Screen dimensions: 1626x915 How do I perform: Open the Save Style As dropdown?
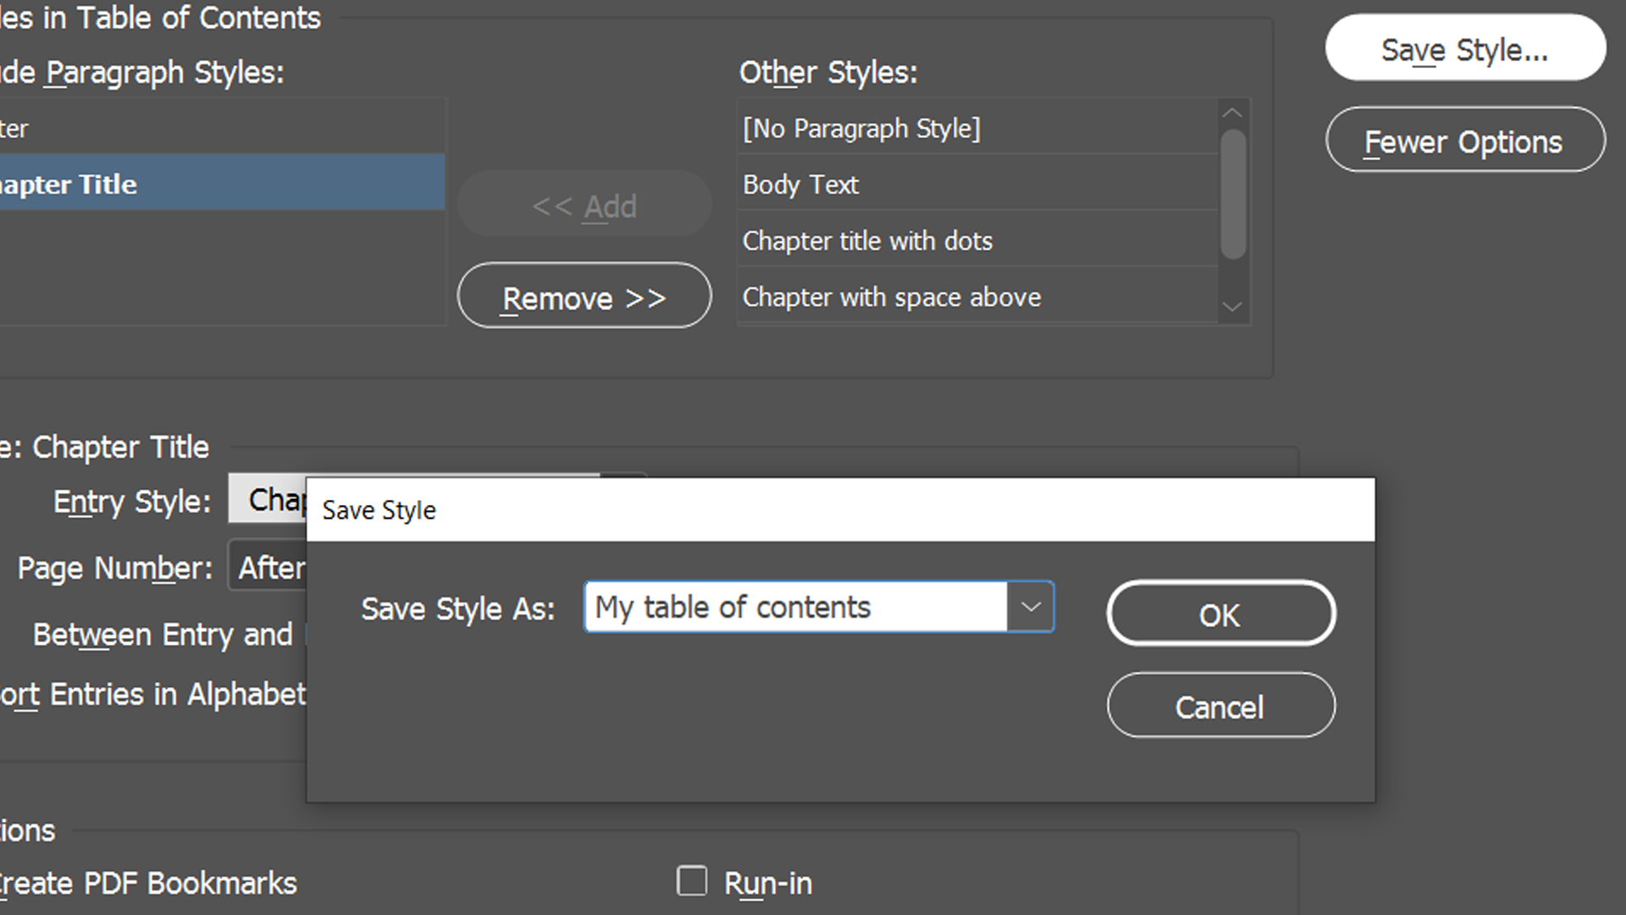click(x=1030, y=607)
